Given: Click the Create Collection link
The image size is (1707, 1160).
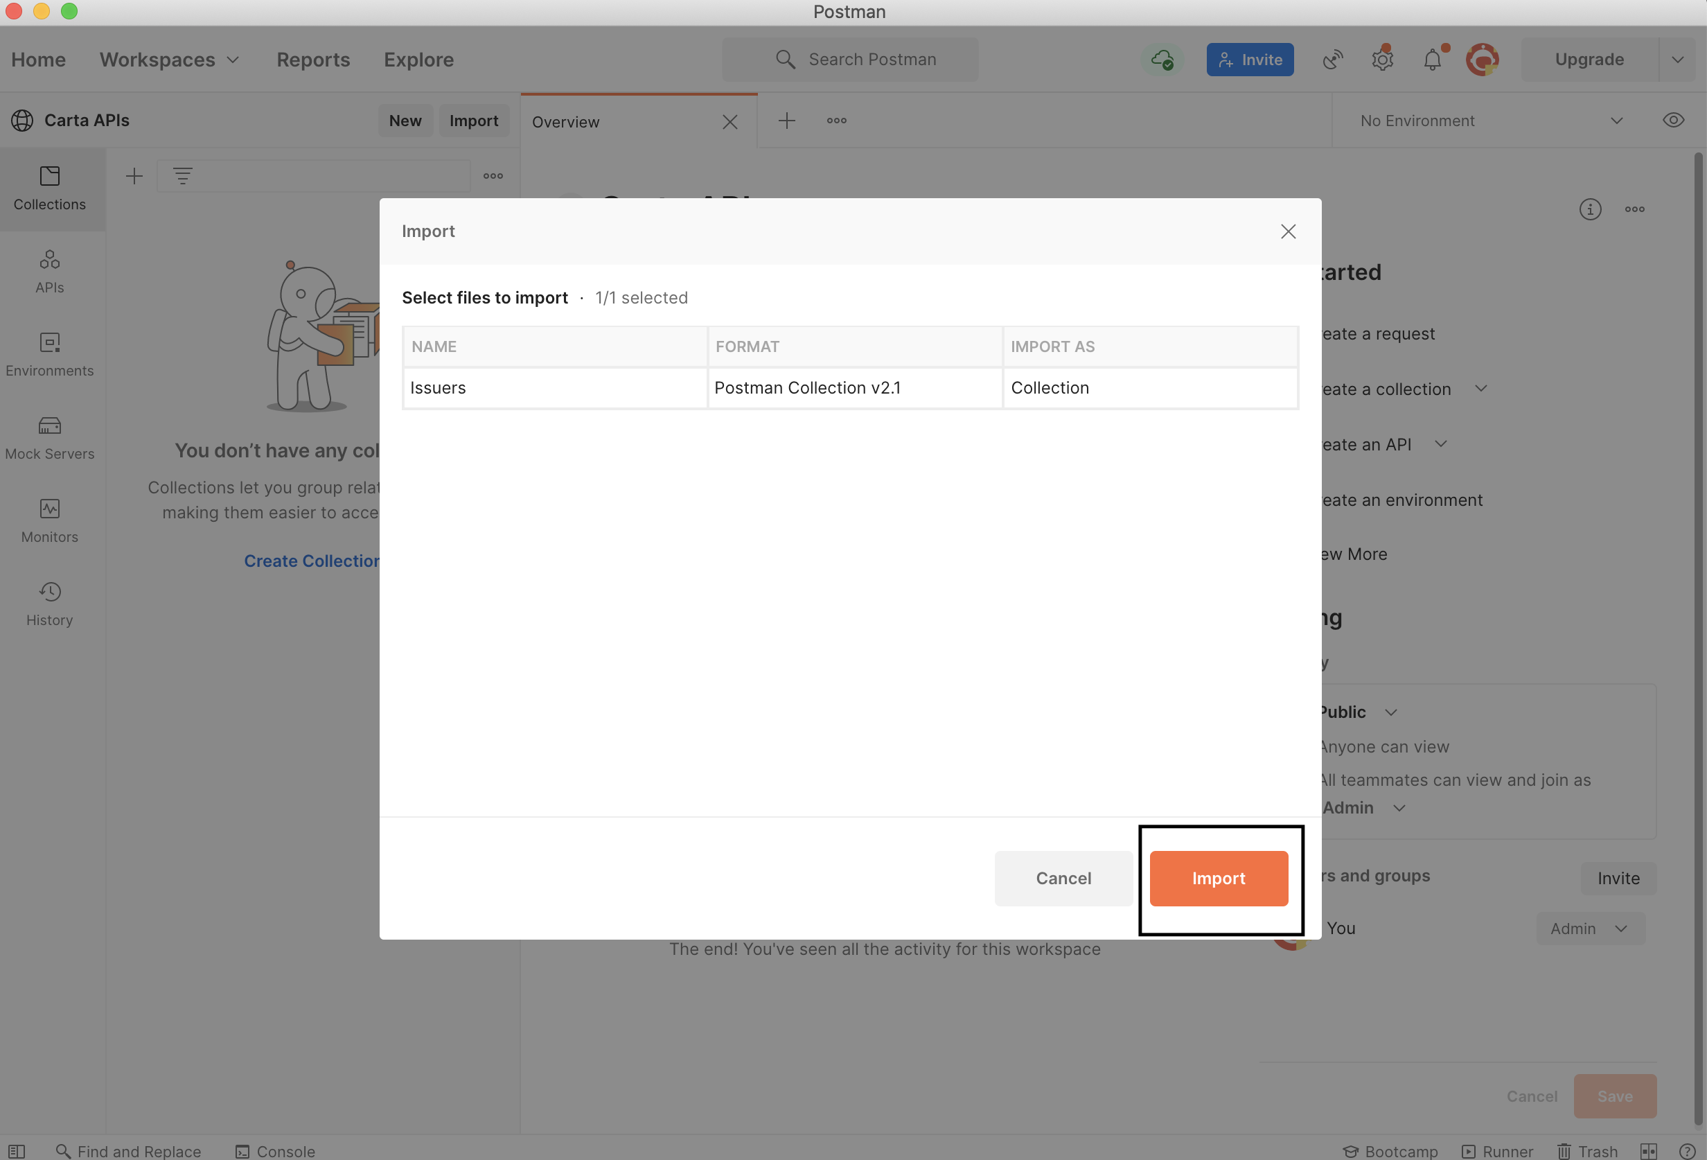Looking at the screenshot, I should coord(312,561).
